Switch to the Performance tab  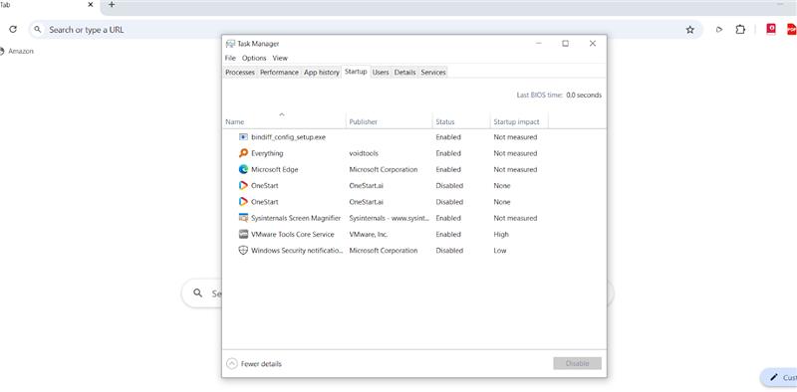279,73
